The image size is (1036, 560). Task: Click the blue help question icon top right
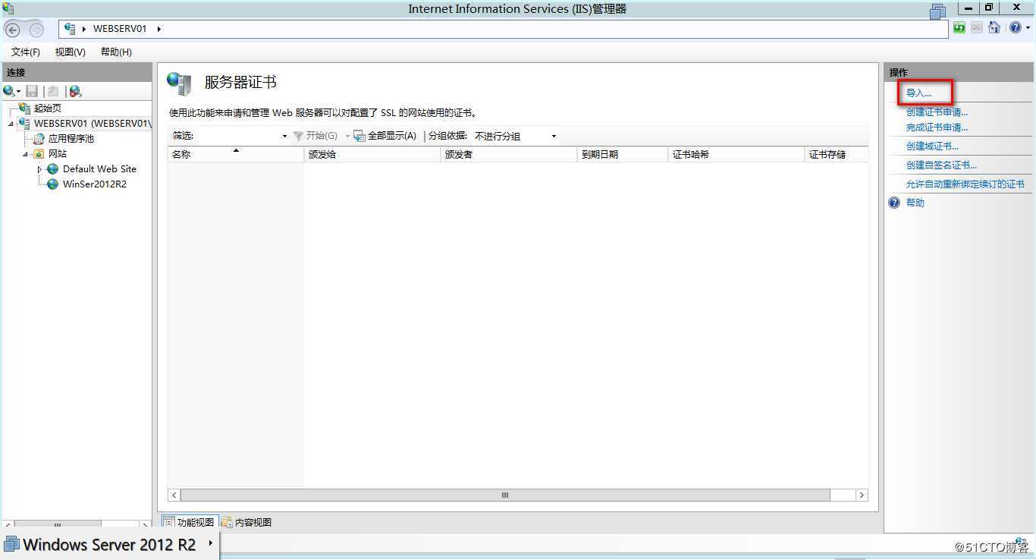(1015, 28)
